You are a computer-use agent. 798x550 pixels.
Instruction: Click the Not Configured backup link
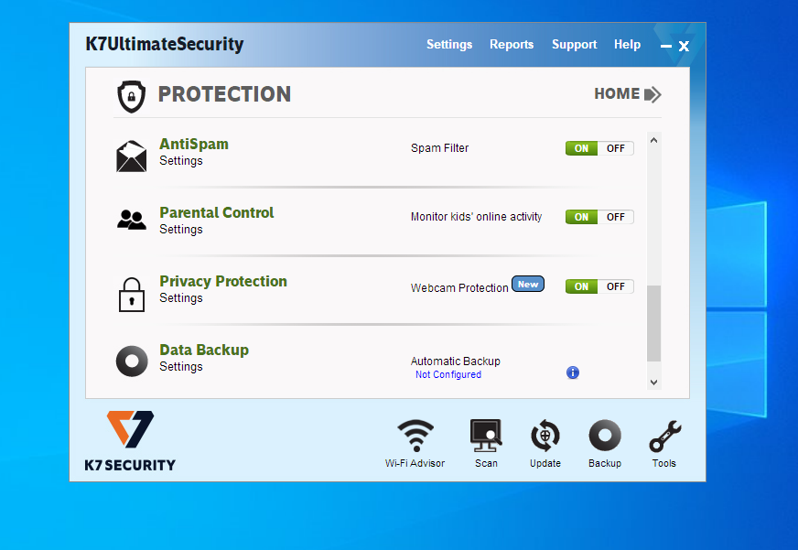[448, 374]
